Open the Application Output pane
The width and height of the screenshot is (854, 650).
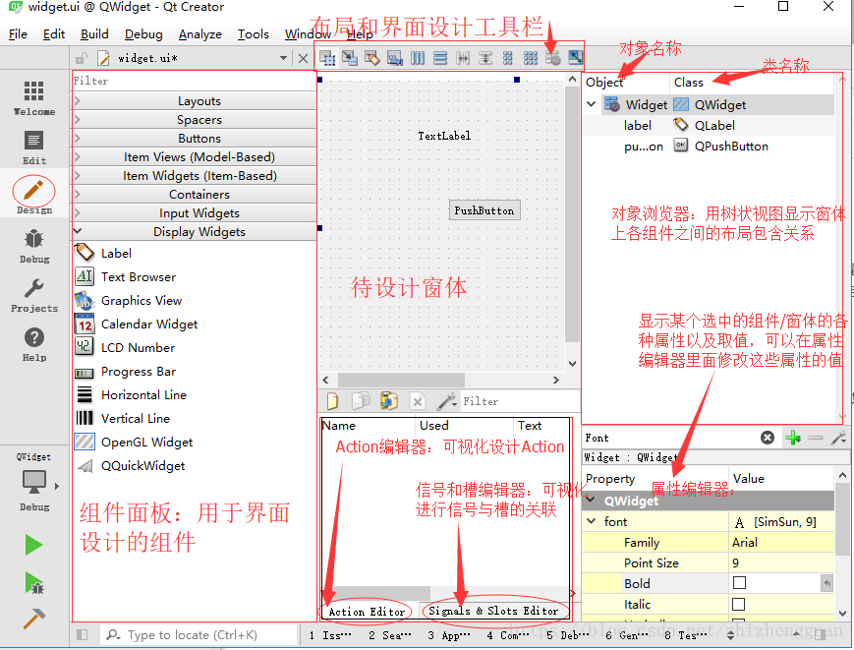tap(449, 635)
